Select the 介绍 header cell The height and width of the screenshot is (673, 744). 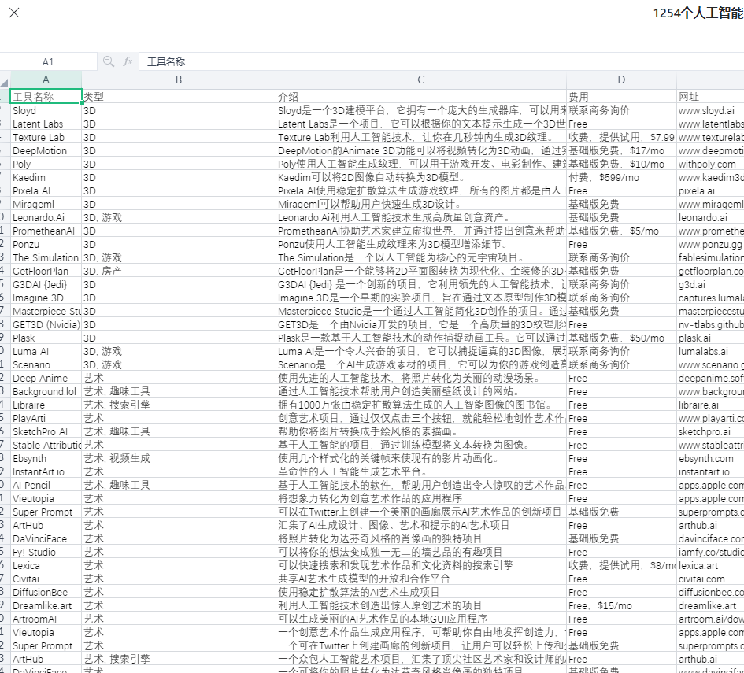(x=421, y=97)
